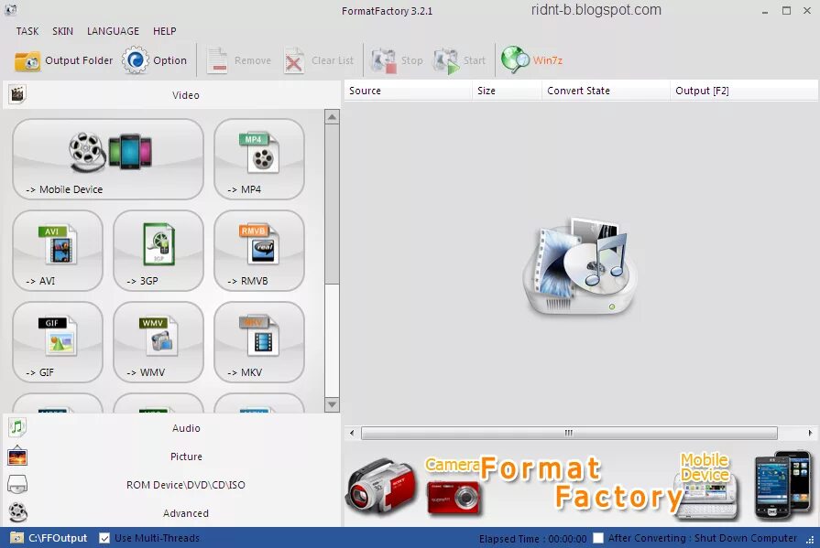Select the MP4 conversion tile
This screenshot has height=548, width=820.
coord(259,159)
